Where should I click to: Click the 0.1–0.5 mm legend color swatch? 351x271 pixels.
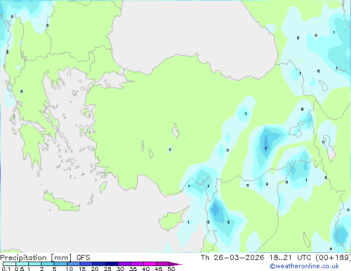[x=9, y=264]
